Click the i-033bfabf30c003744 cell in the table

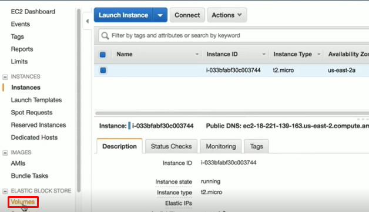pos(233,70)
